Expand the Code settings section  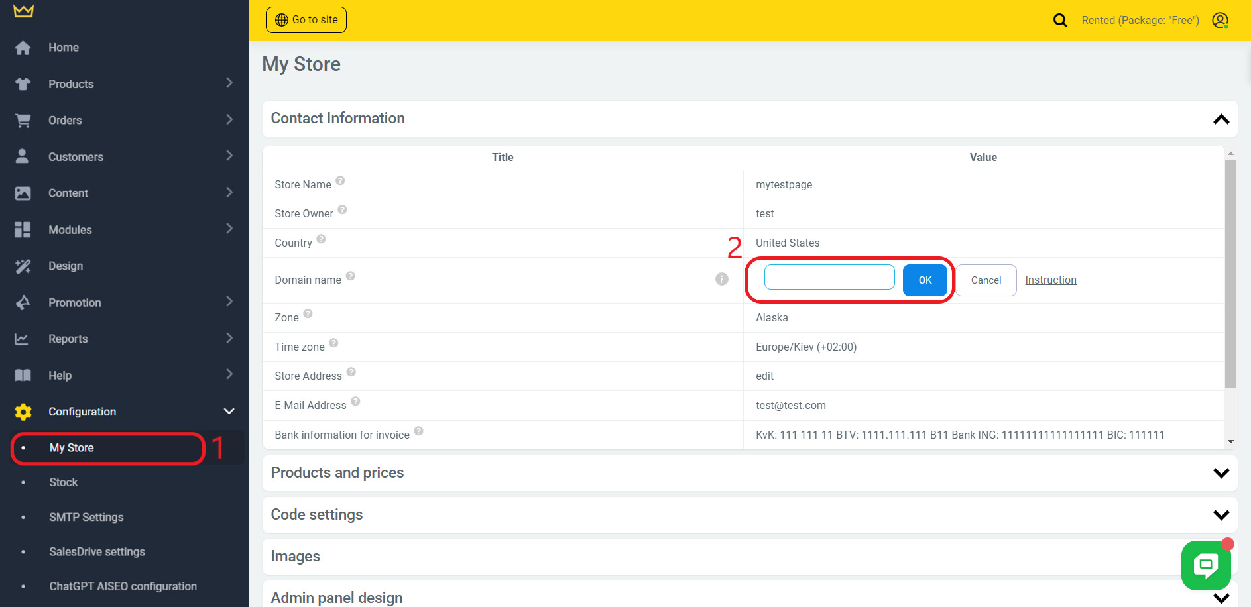(1221, 515)
